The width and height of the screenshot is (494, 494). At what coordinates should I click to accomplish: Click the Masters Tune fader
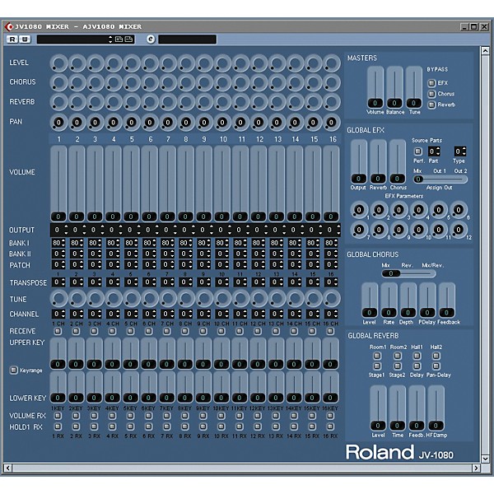coord(414,87)
